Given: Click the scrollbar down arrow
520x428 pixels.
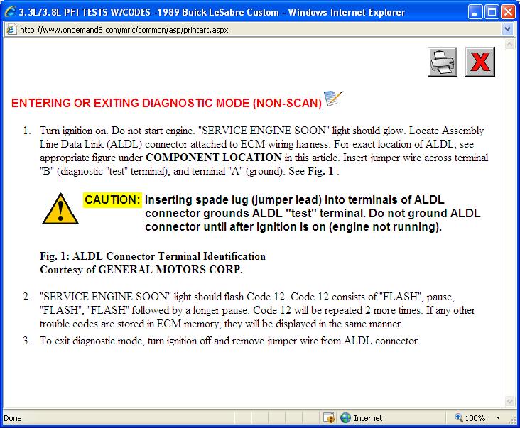Looking at the screenshot, I should click(509, 402).
